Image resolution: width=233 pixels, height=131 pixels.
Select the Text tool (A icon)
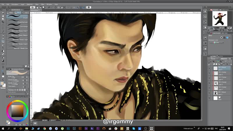click(3, 74)
